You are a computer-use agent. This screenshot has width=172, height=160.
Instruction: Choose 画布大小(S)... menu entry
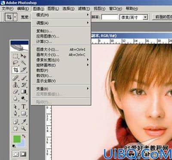click(61, 55)
